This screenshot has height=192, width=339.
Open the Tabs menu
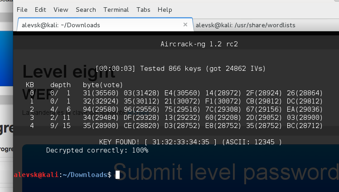click(143, 10)
